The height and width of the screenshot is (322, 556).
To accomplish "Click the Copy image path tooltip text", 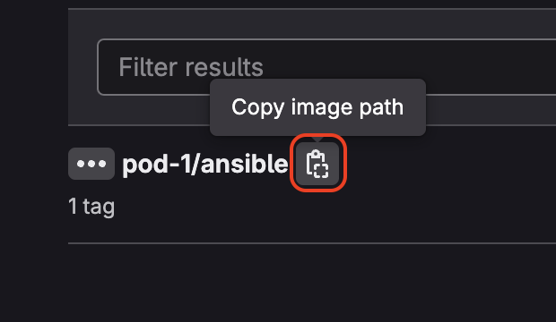I will coord(317,107).
